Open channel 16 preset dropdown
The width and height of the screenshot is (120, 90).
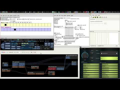pyautogui.click(x=110, y=77)
